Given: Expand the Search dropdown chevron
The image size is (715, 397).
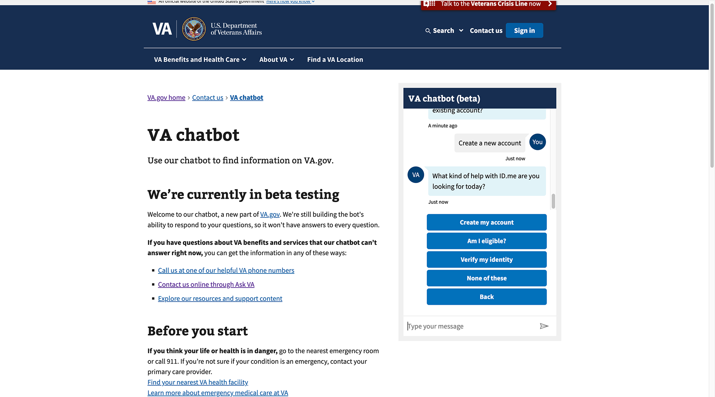Looking at the screenshot, I should (461, 31).
